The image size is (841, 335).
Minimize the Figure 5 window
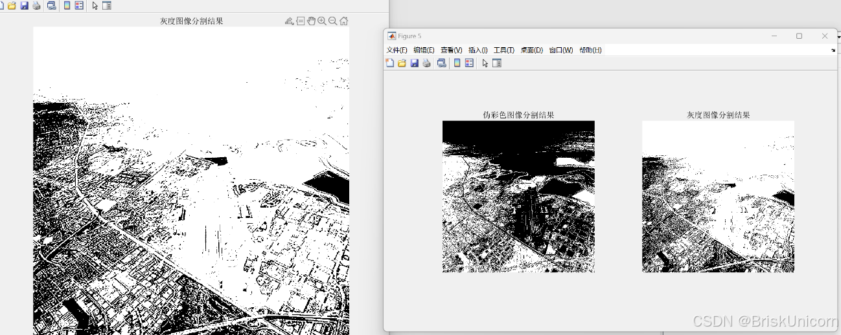(x=774, y=36)
